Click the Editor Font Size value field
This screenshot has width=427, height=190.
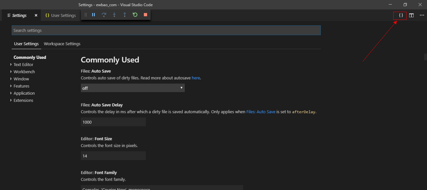(113, 156)
